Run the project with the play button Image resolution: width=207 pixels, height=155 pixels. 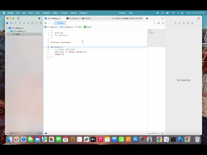[x=39, y=18]
